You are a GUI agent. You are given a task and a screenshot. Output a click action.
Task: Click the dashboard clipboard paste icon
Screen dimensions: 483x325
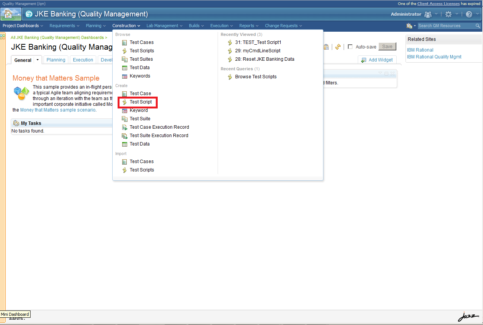(x=326, y=47)
